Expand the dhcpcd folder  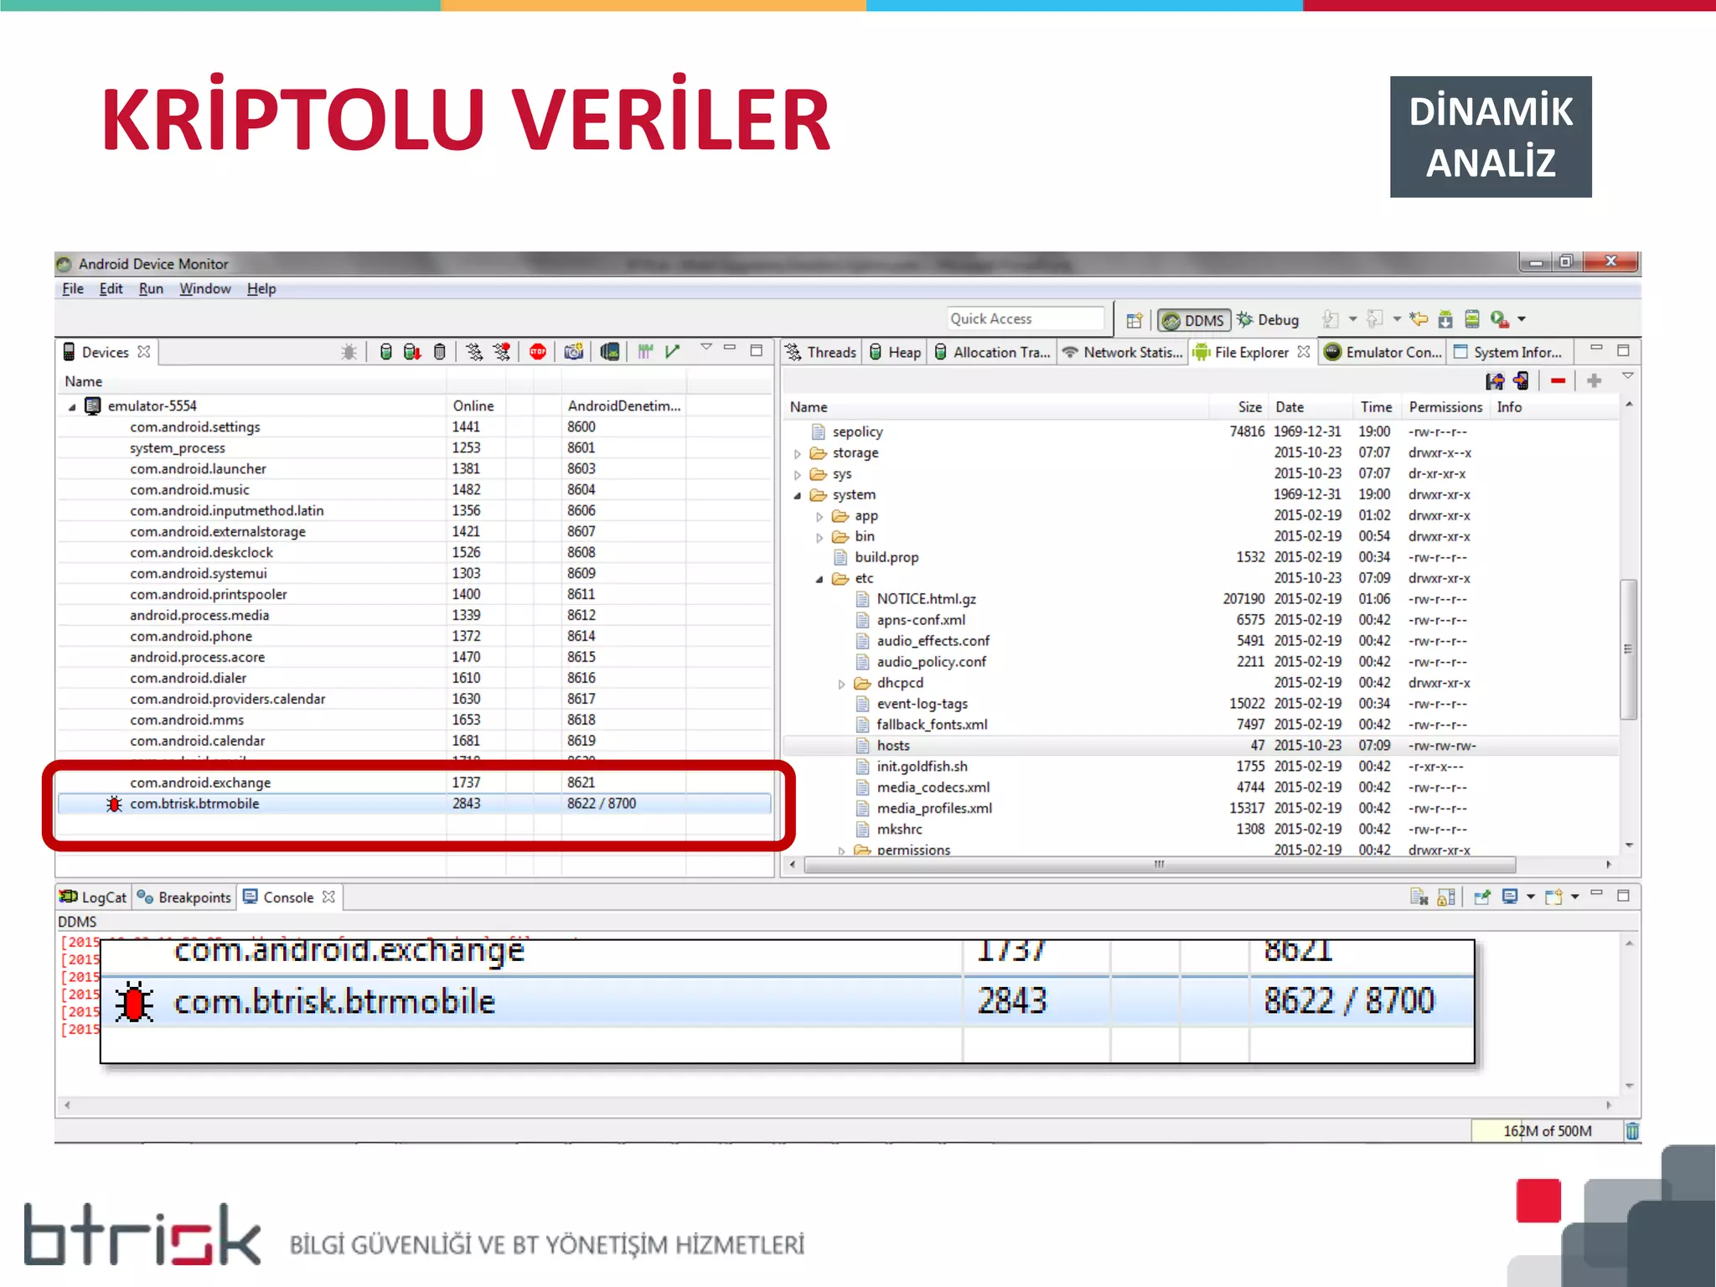point(841,685)
